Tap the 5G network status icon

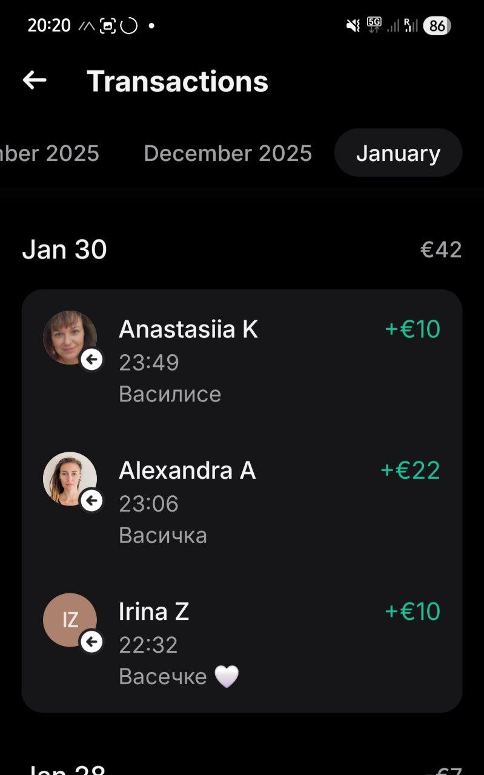pyautogui.click(x=374, y=25)
